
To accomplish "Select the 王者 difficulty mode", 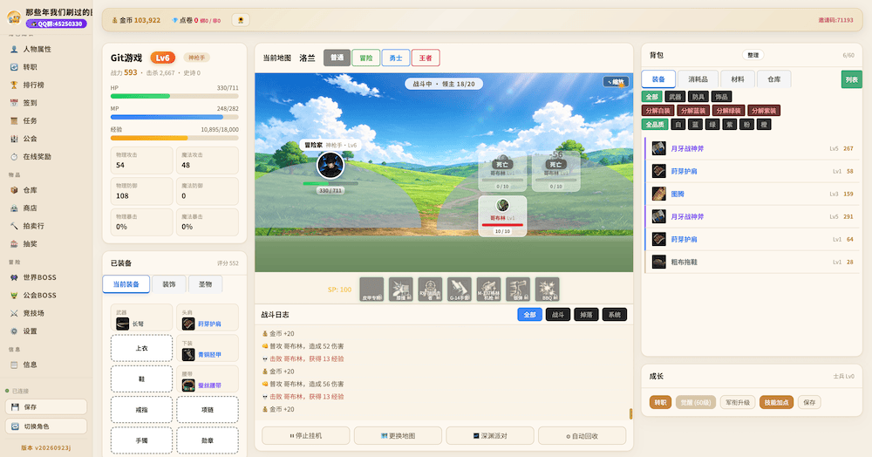I will 426,58.
